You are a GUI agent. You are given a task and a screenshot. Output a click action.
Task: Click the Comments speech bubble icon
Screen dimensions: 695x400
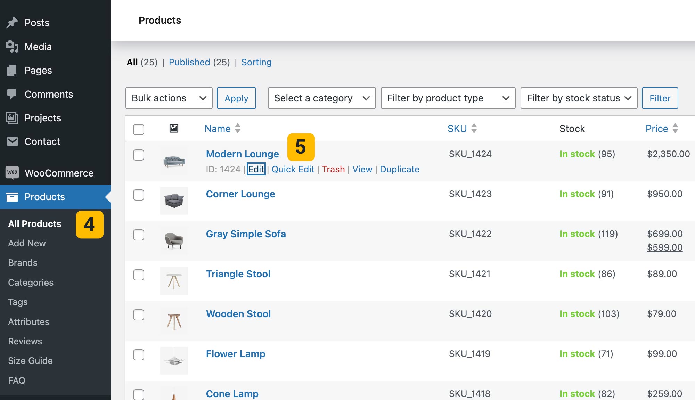pos(12,94)
